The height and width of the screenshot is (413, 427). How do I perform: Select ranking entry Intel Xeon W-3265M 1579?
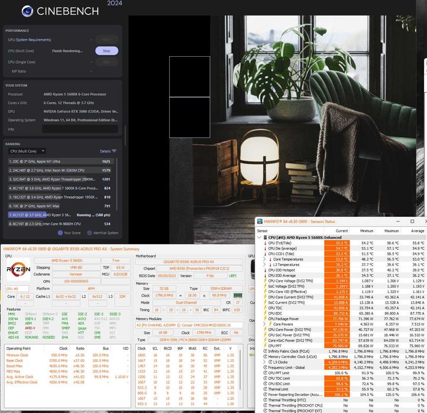tap(60, 170)
